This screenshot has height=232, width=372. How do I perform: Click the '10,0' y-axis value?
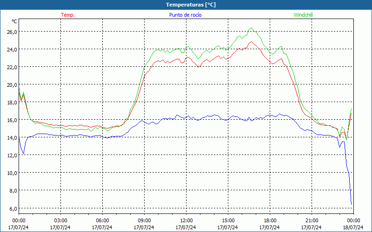(x=12, y=173)
